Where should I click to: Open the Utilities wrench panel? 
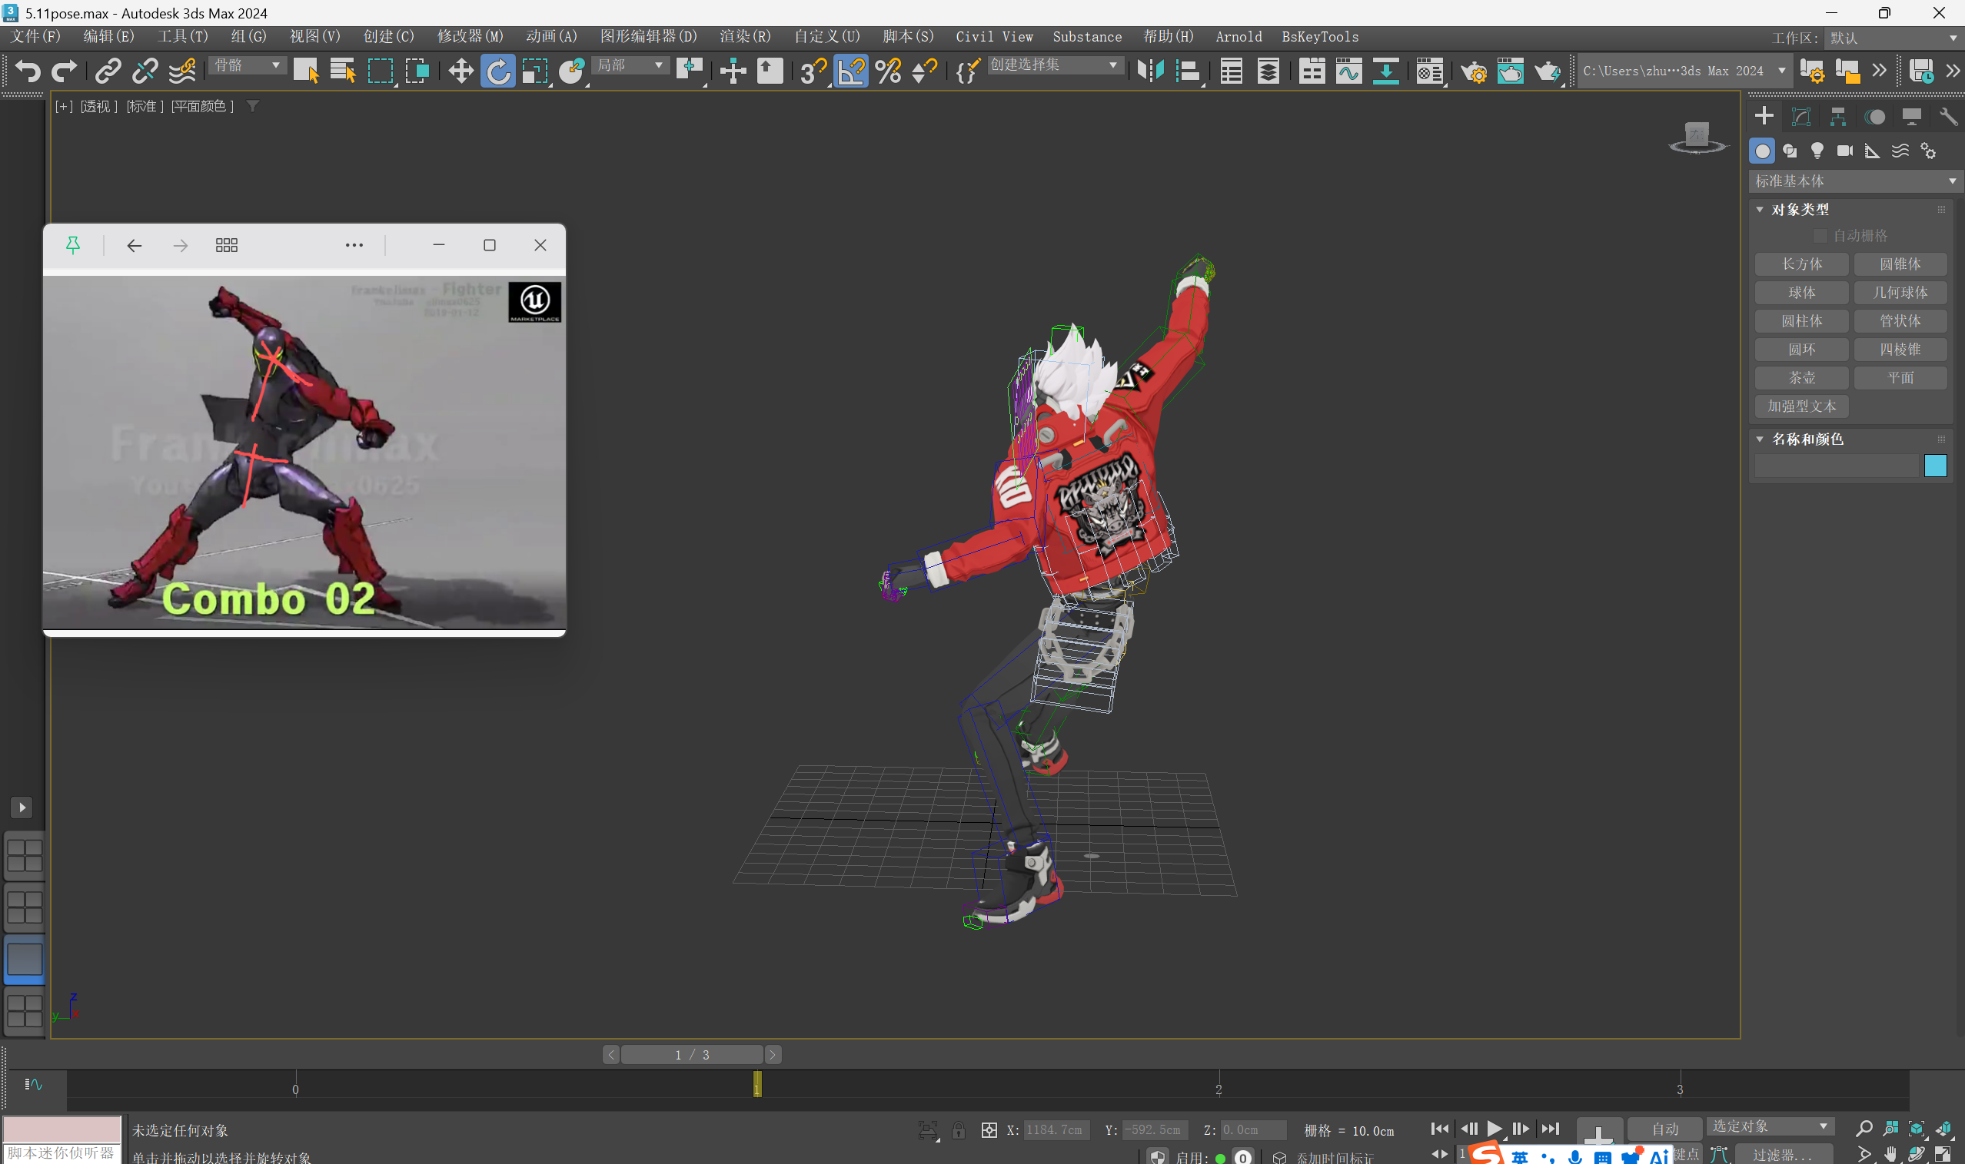pos(1948,117)
